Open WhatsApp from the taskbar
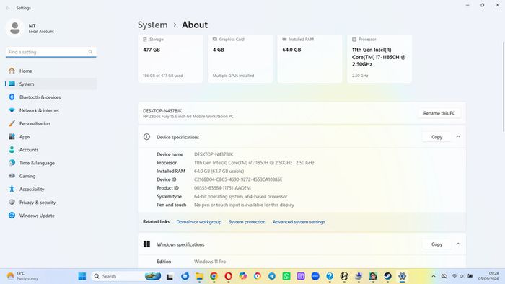 (x=286, y=276)
